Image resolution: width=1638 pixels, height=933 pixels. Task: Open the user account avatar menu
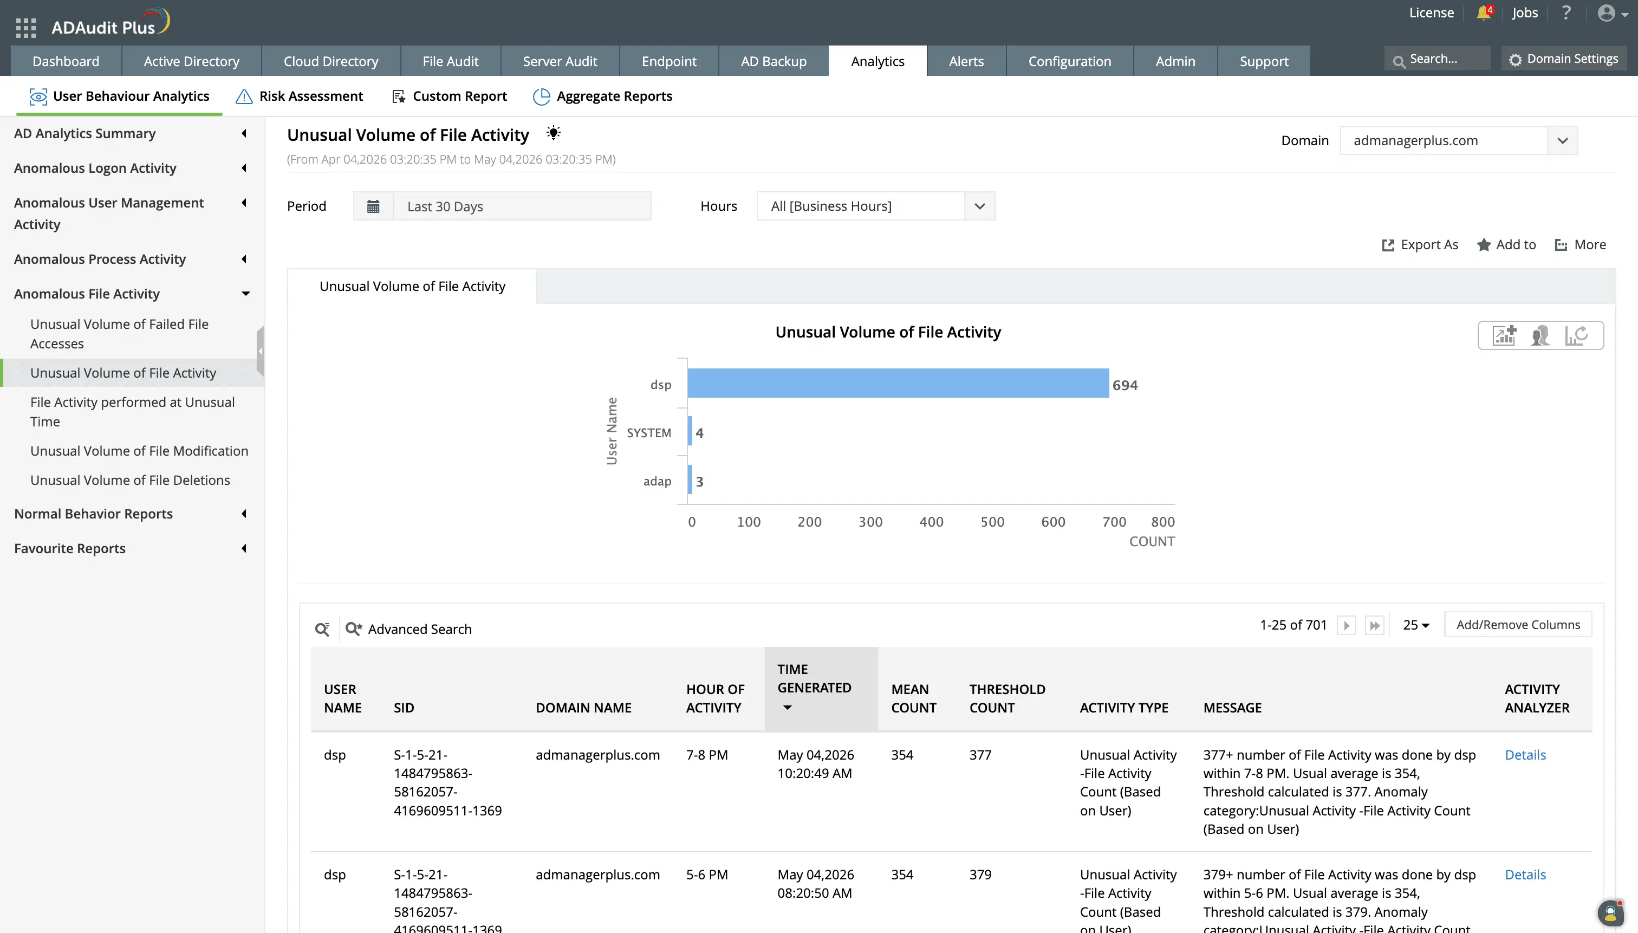point(1612,13)
